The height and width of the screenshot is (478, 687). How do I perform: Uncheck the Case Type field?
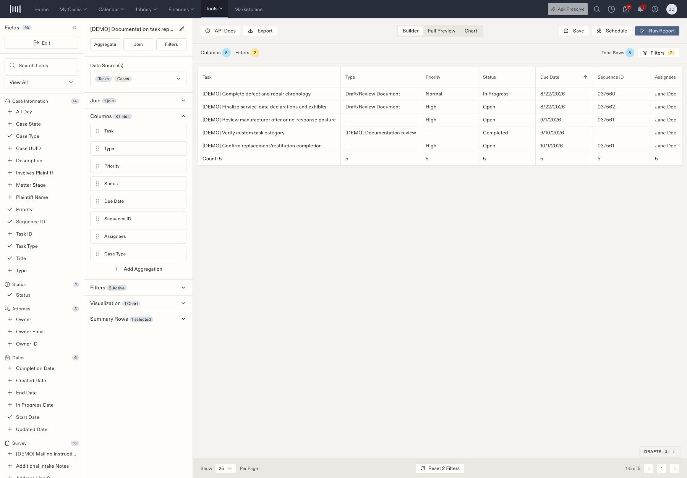10,136
